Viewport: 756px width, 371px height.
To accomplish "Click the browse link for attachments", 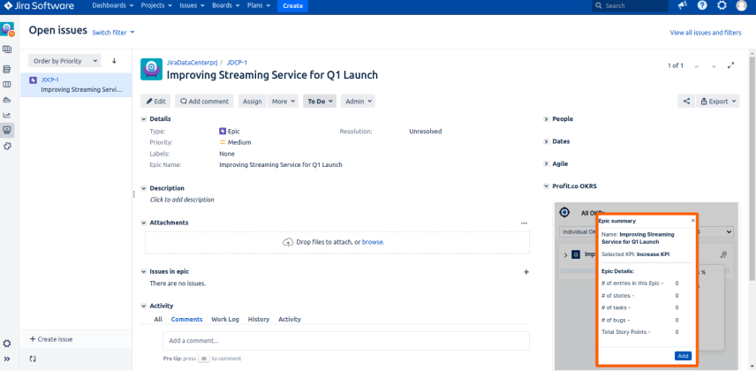I will coord(374,242).
